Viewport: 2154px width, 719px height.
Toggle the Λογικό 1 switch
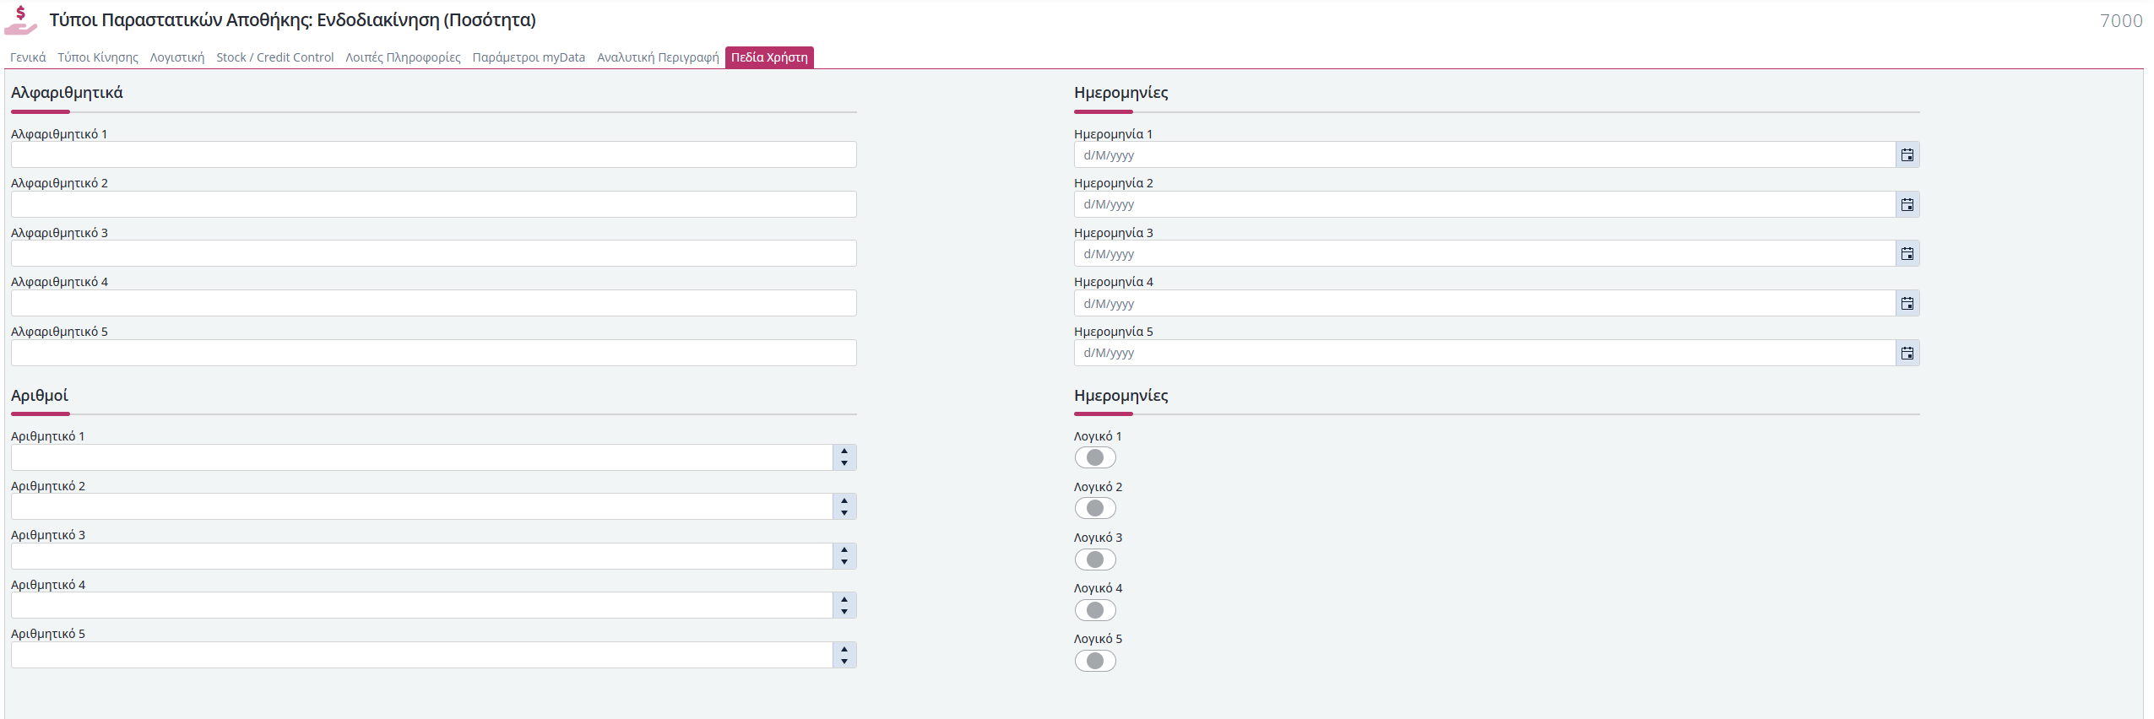pos(1095,457)
